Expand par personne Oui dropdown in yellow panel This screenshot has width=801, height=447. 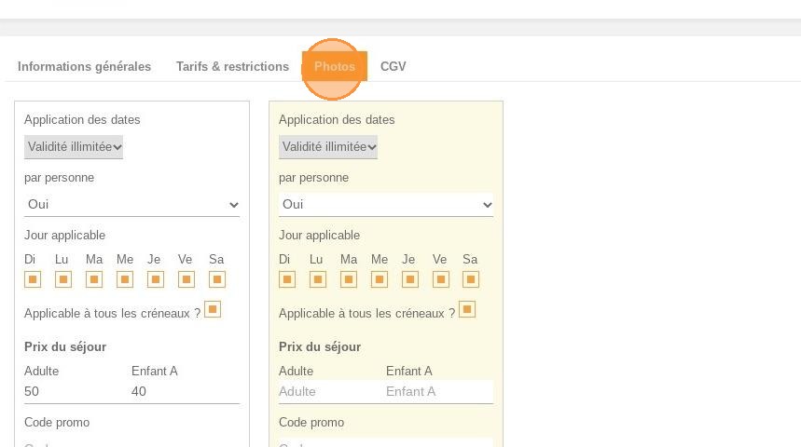(386, 205)
